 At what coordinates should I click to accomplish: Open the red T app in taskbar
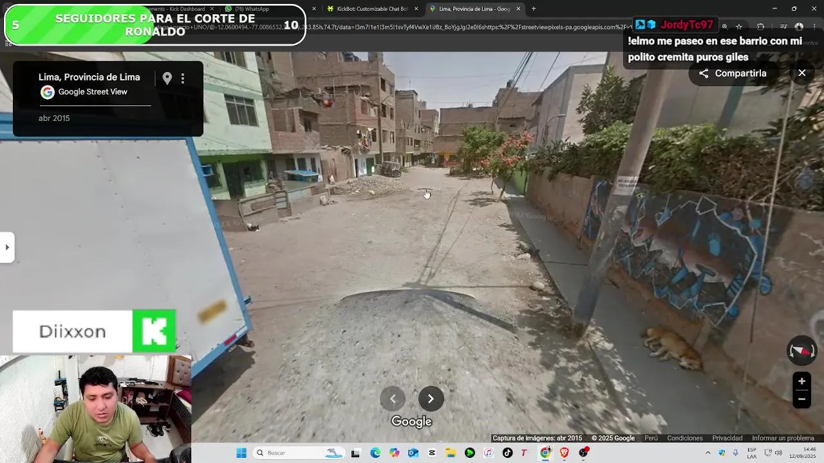[524, 453]
